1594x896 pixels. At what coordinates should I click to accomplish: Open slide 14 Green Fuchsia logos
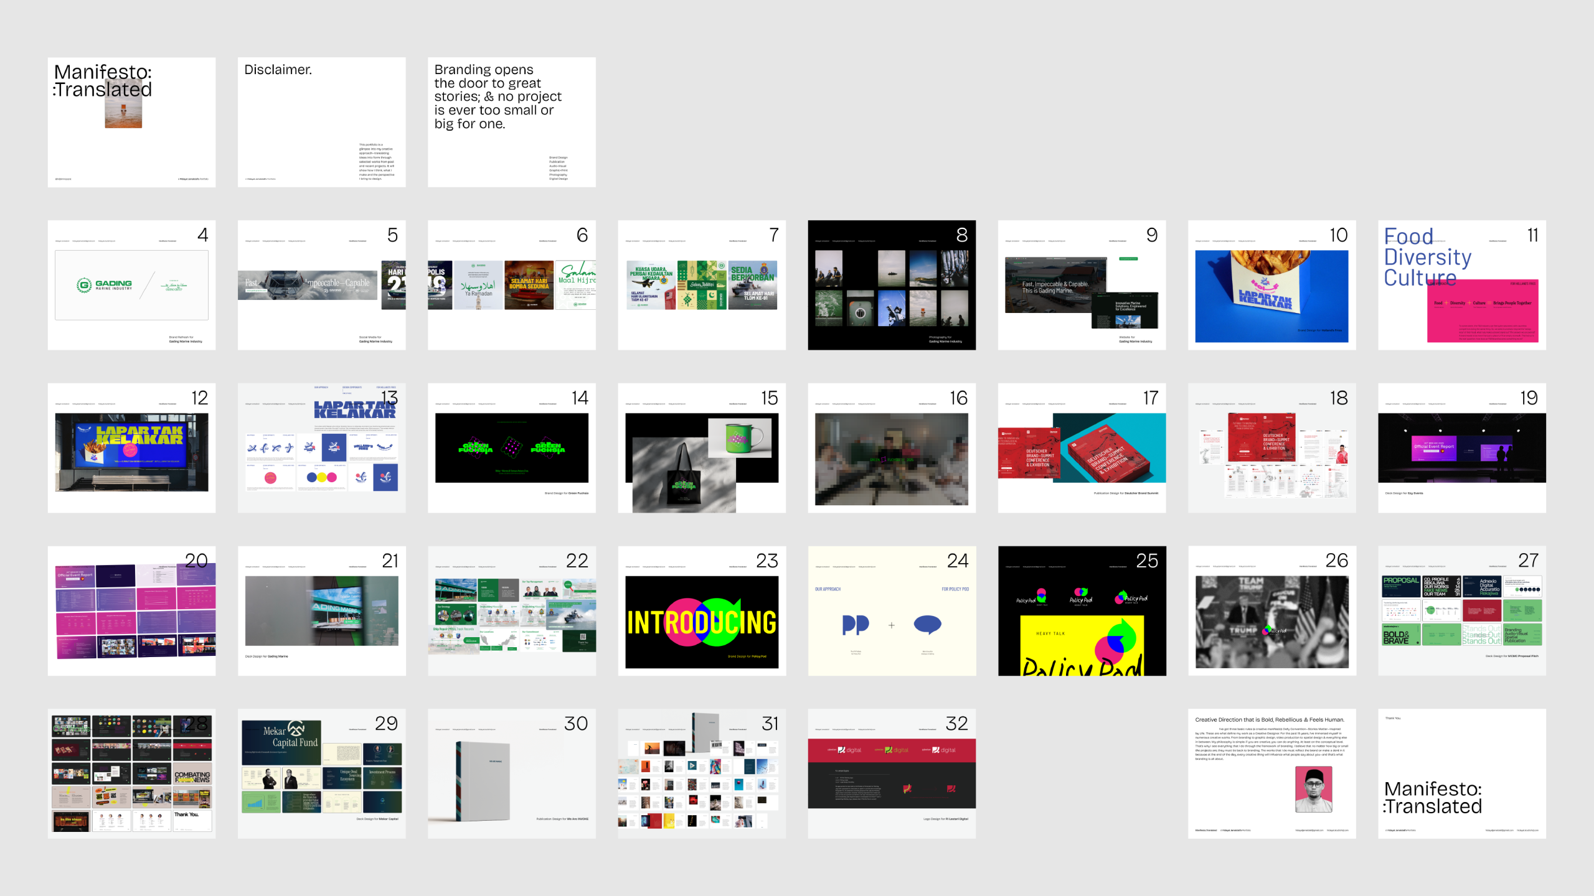(x=511, y=448)
